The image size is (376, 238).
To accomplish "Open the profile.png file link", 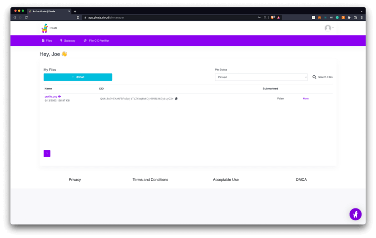I will click(x=51, y=97).
